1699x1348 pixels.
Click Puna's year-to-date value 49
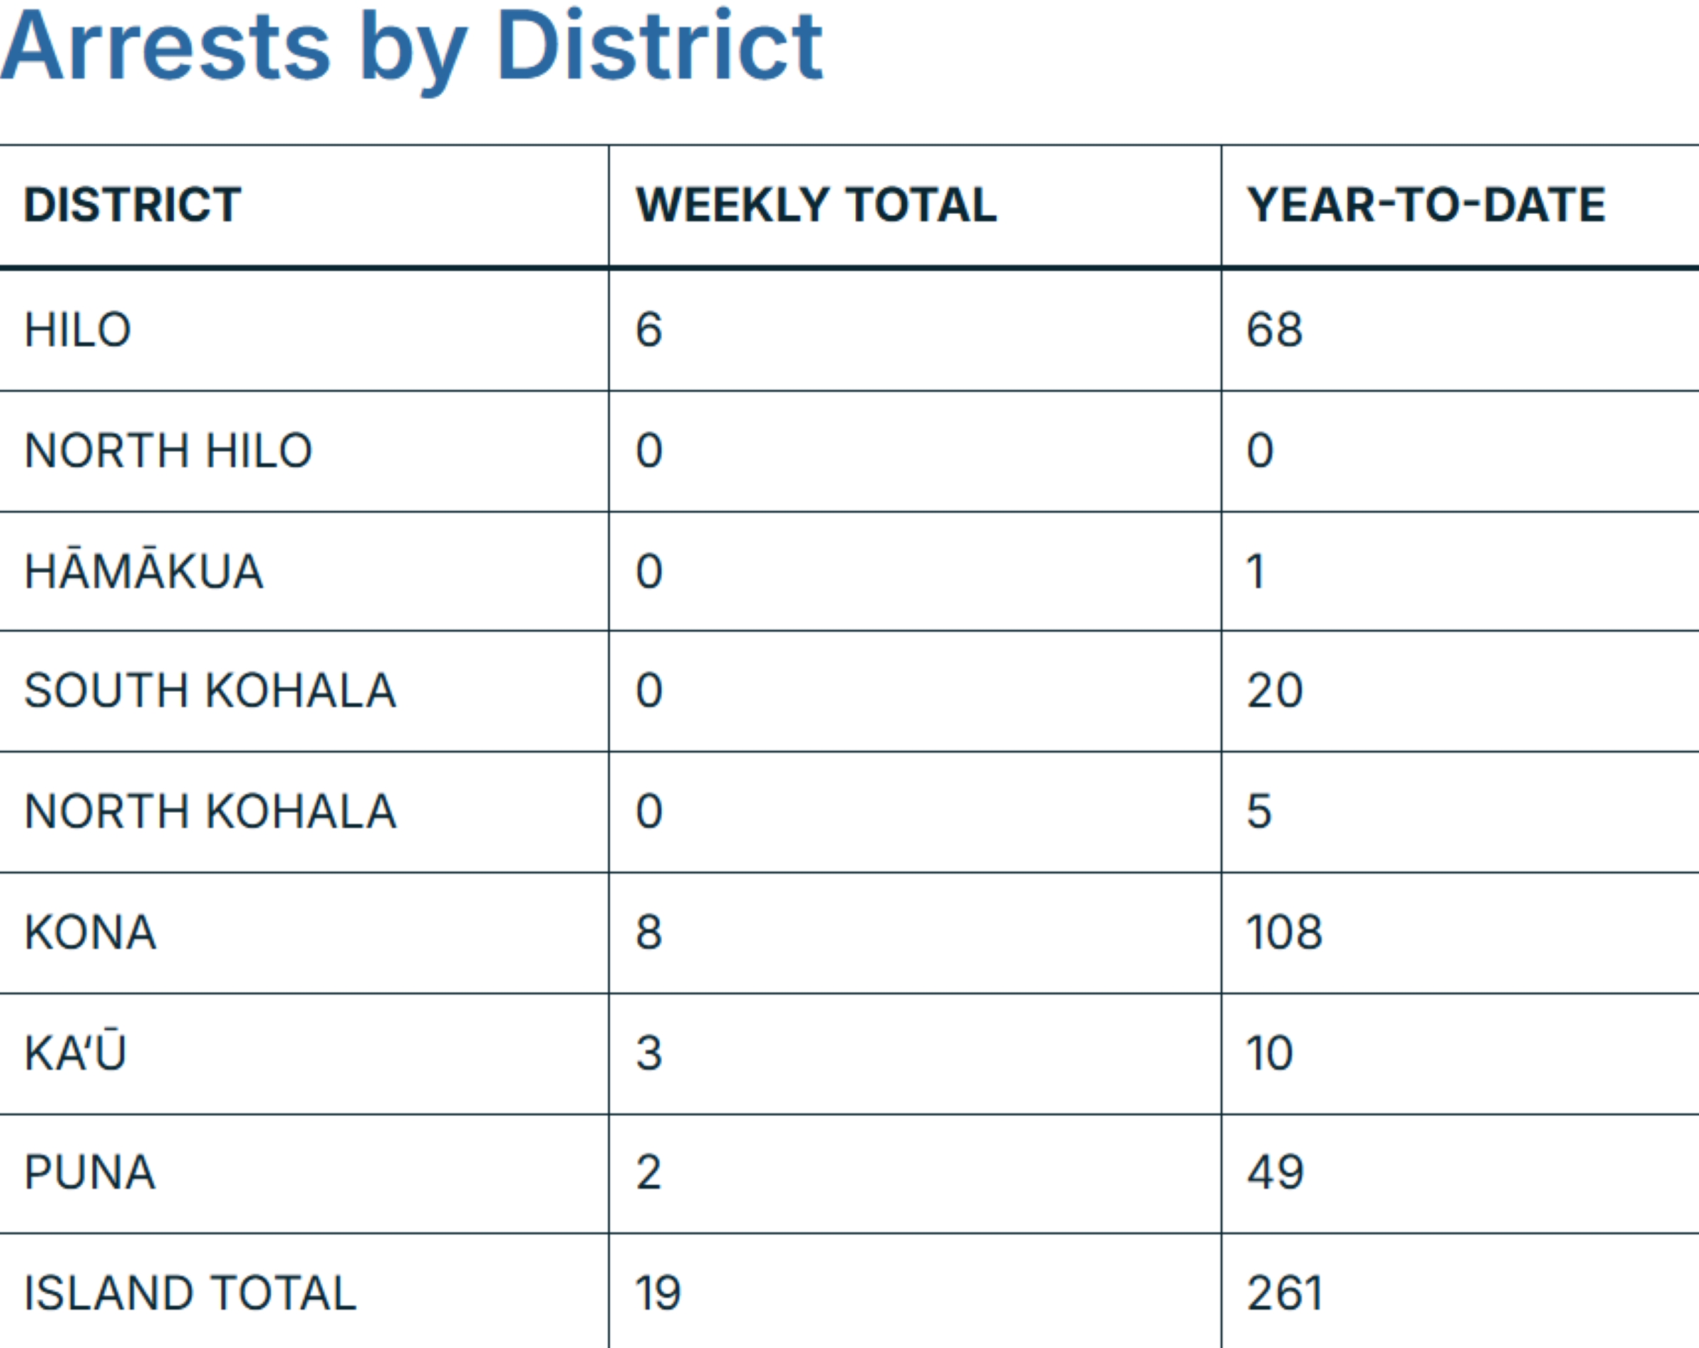click(x=1275, y=1172)
